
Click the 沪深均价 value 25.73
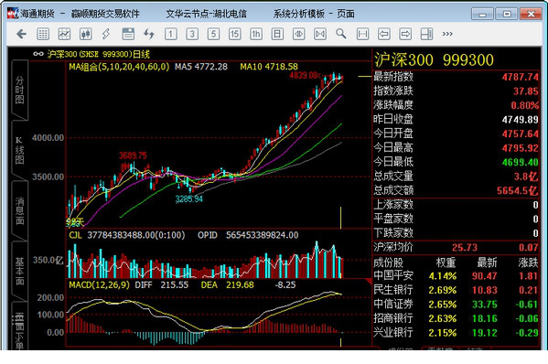tap(464, 248)
